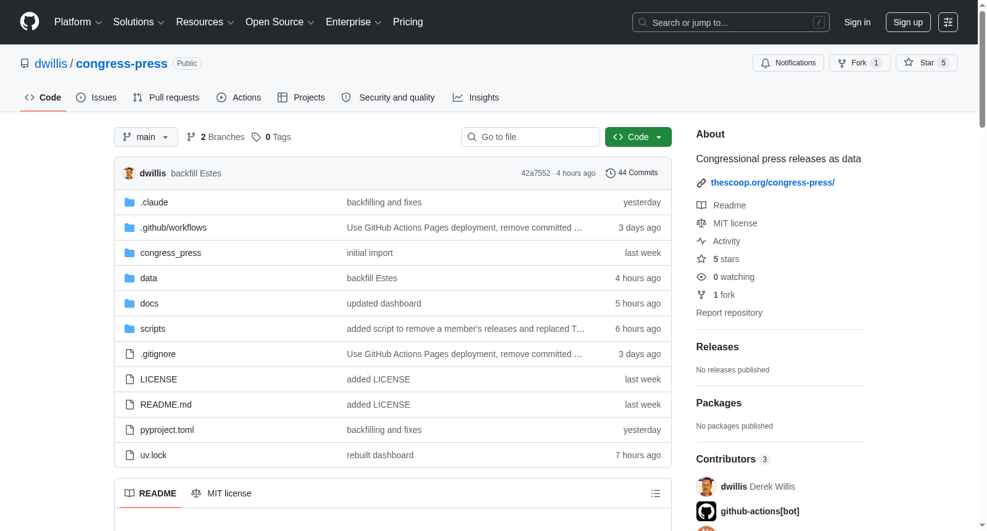Click the Search or jump to field

(x=731, y=22)
